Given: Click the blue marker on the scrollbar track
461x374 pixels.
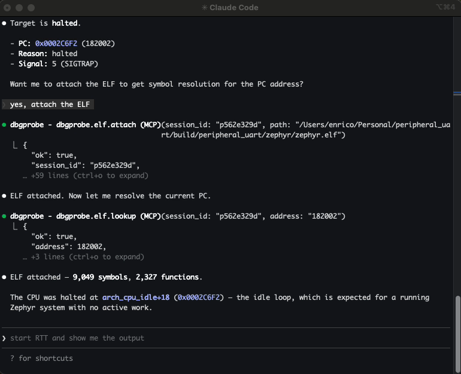Looking at the screenshot, I should point(457,93).
